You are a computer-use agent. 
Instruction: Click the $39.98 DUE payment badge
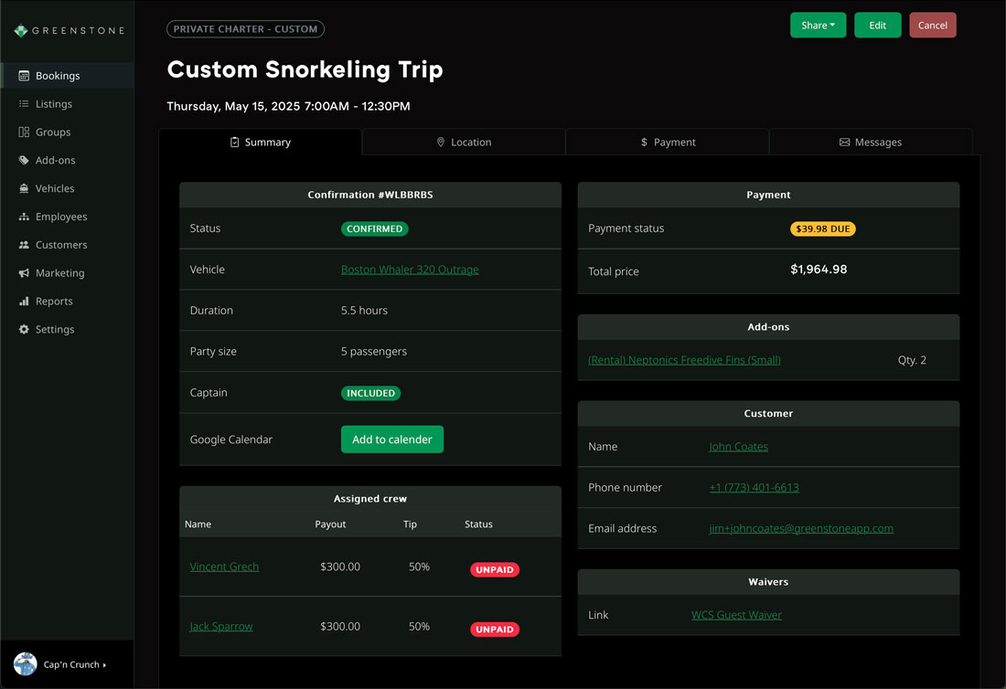pos(822,229)
